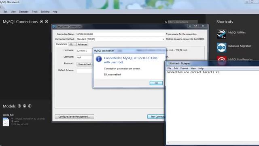Open MySQL Bug Reporter shortcut icon

pos(221,60)
